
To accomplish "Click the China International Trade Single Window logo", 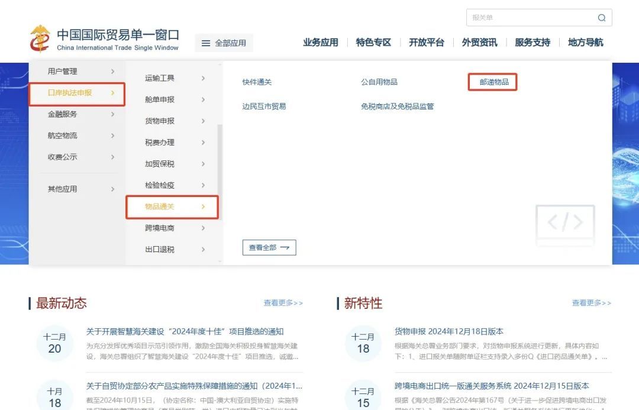I will (104, 40).
